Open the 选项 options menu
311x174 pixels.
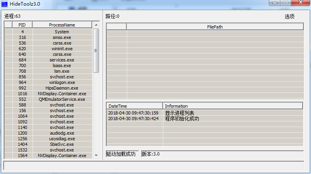point(289,16)
